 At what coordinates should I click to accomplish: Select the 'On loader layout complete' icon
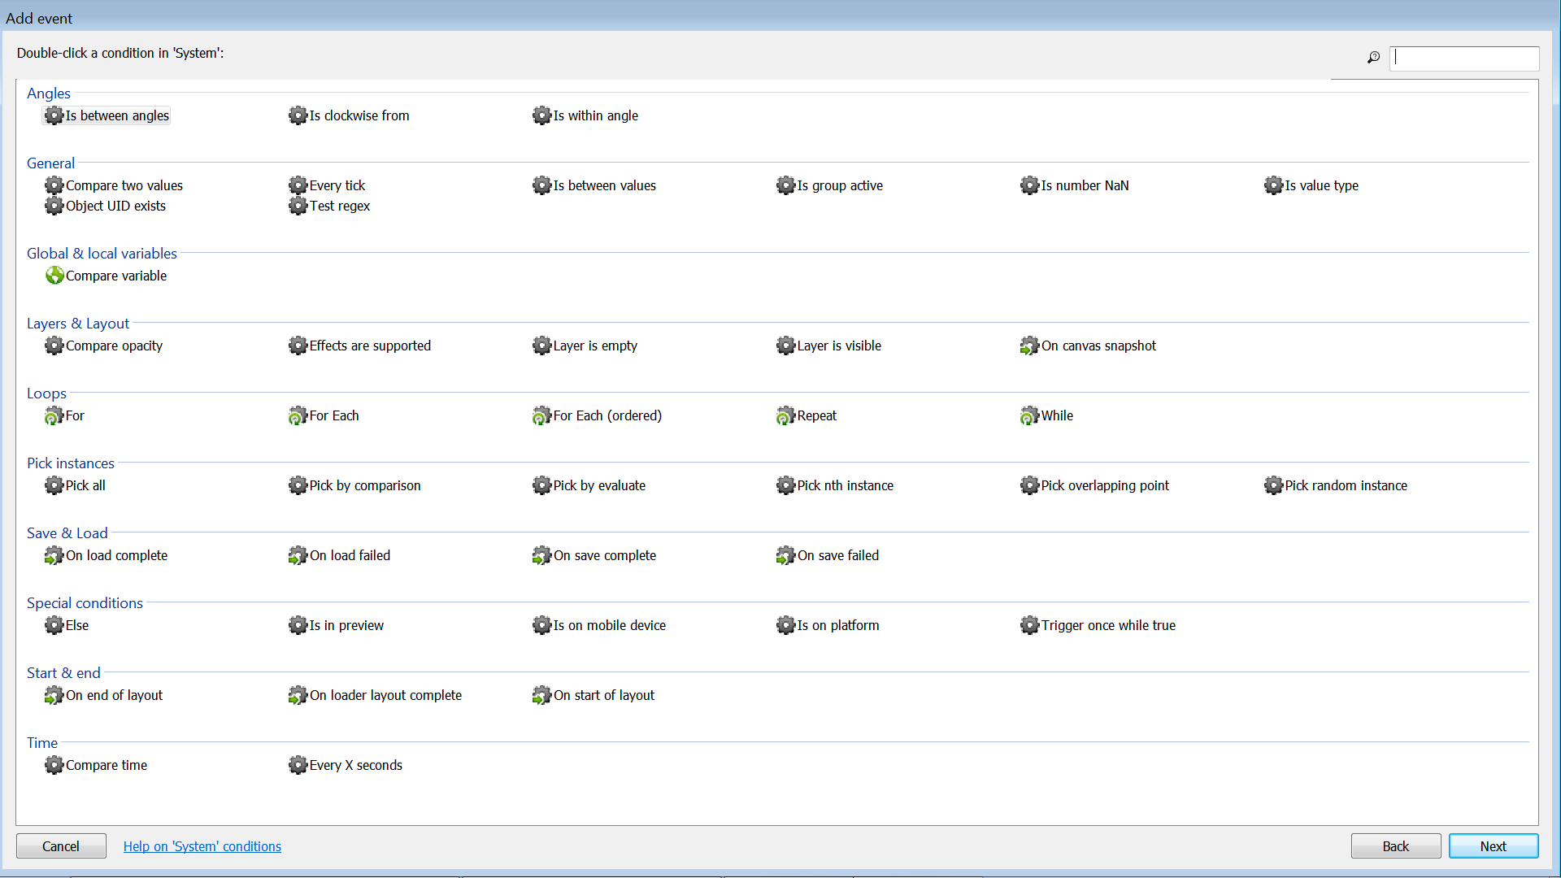(x=298, y=695)
